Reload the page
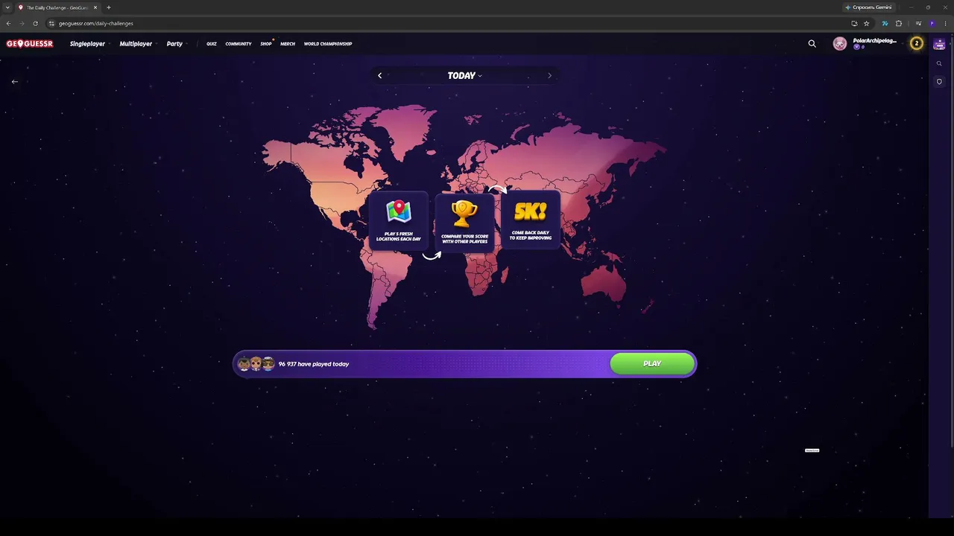 (x=35, y=23)
